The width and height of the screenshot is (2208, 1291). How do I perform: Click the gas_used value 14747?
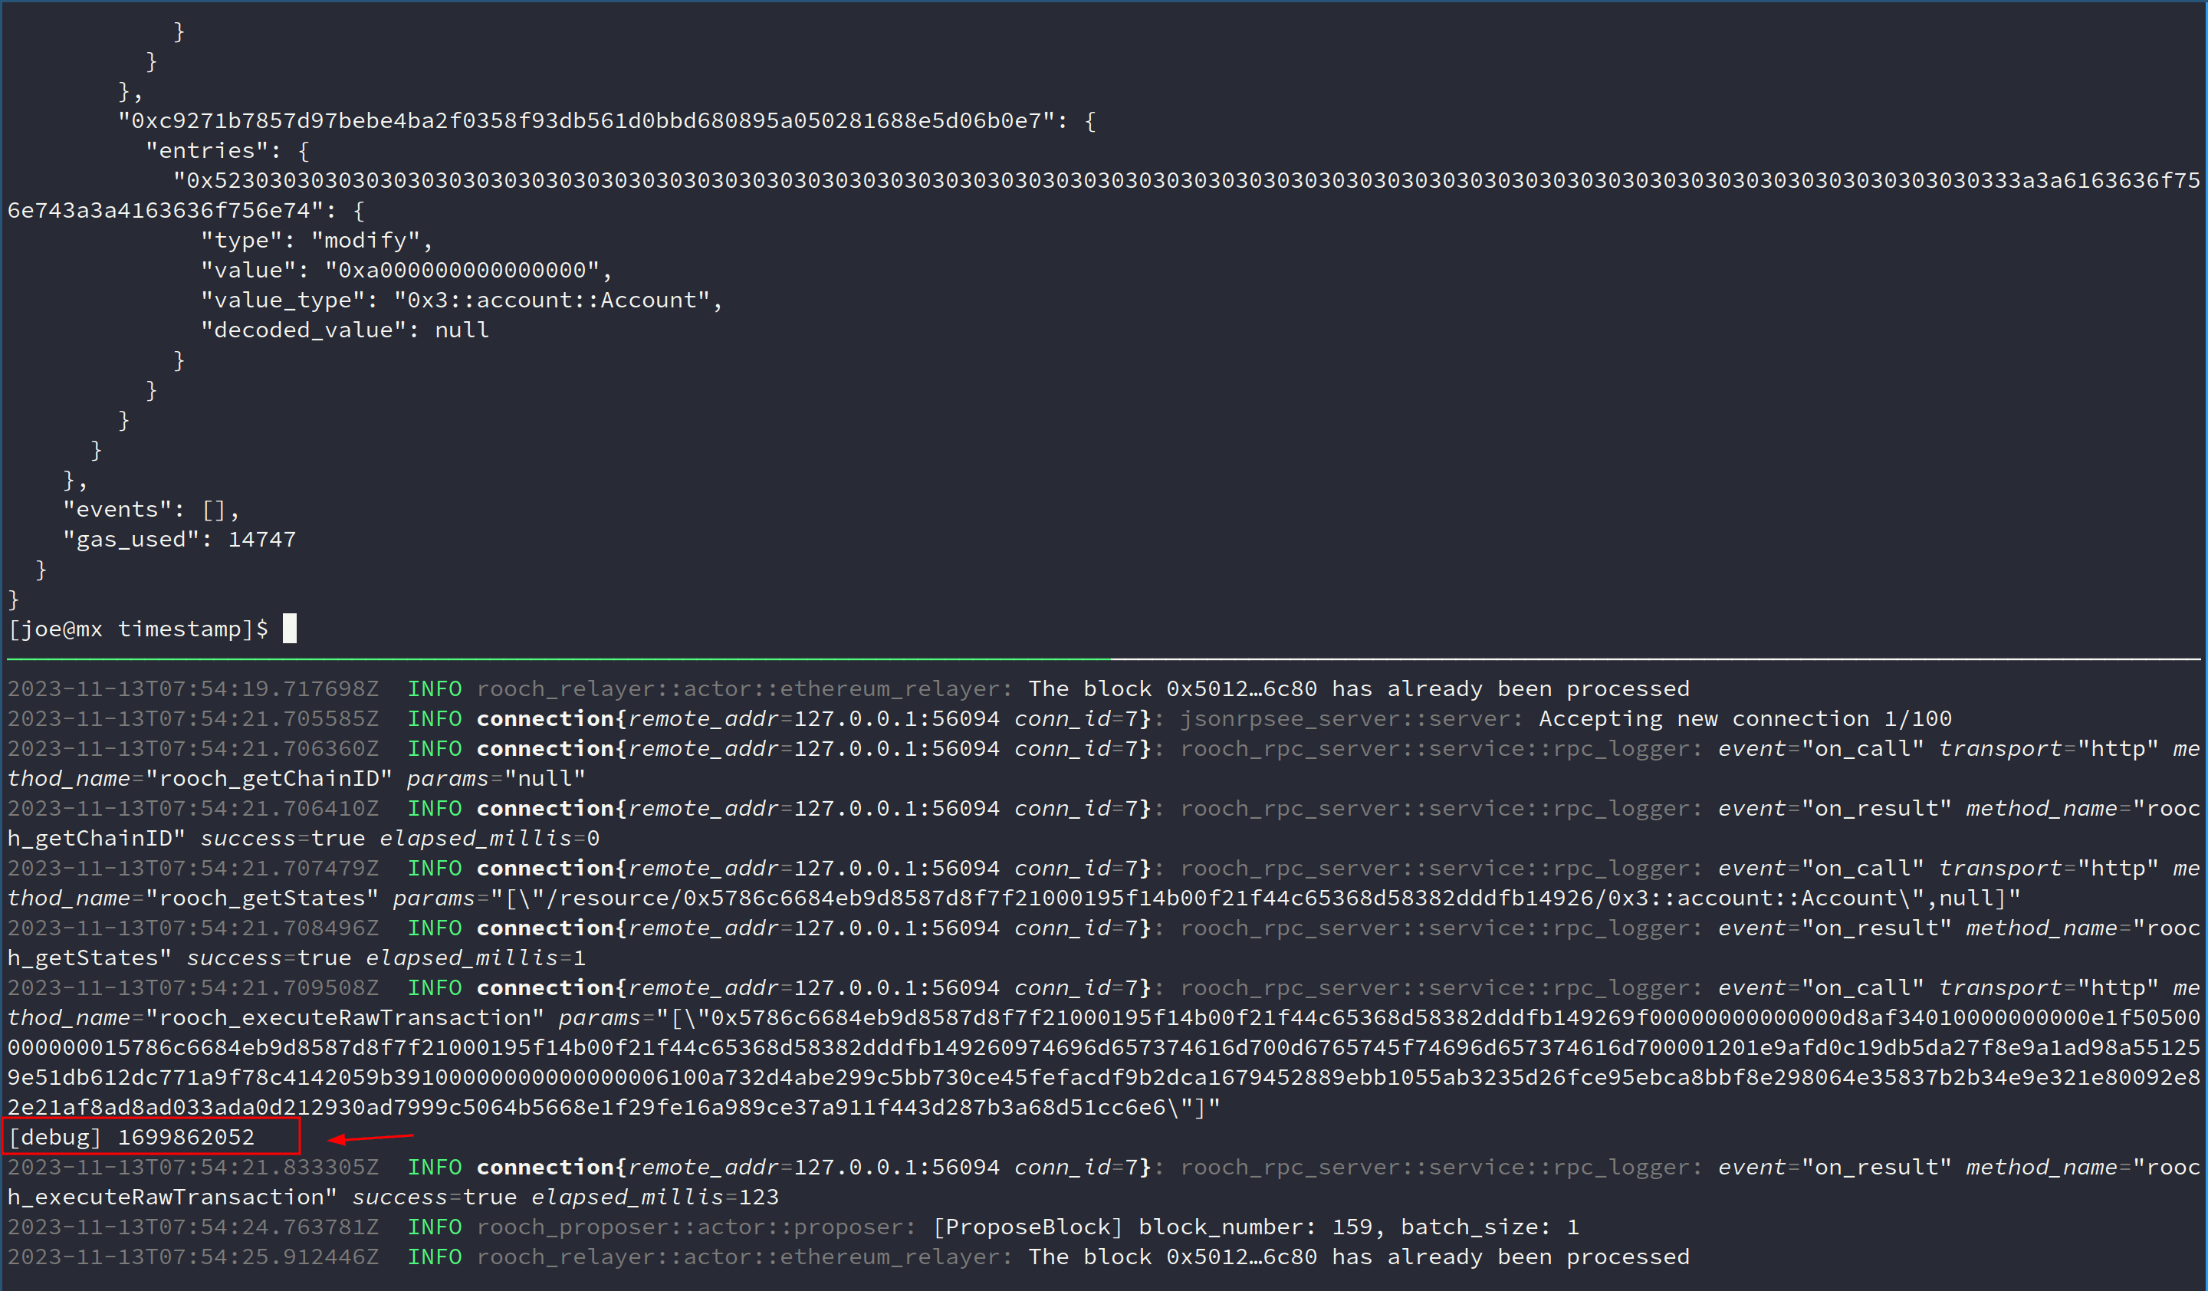pos(262,540)
